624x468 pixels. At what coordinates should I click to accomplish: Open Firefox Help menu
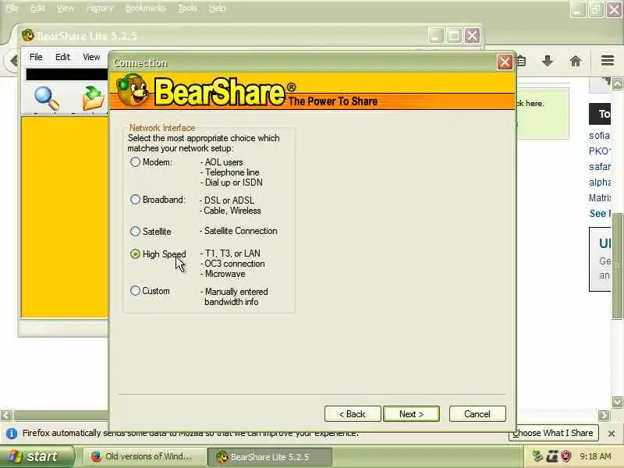click(x=218, y=8)
